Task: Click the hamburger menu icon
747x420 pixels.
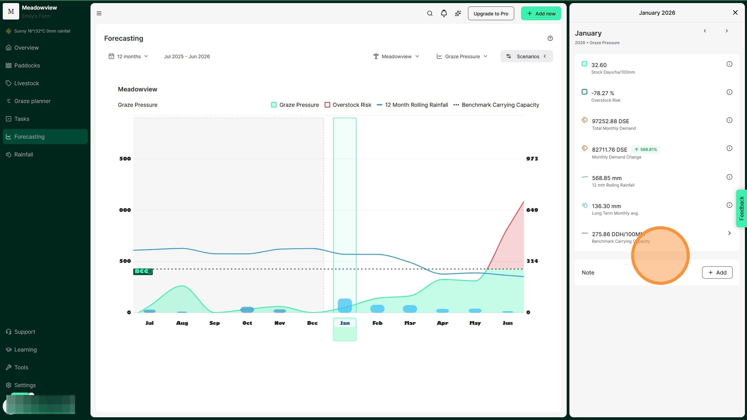Action: (99, 13)
